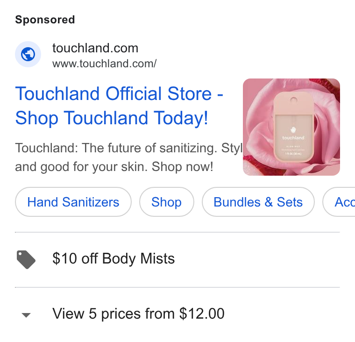The image size is (355, 342).
Task: Click the '$10 off Body Mists' promotion
Action: tap(114, 258)
